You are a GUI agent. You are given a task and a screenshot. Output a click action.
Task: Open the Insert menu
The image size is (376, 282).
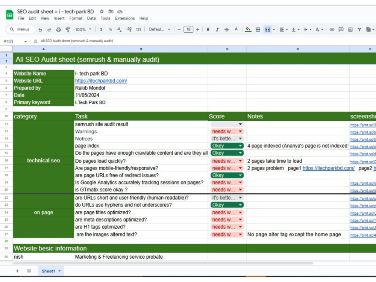[59, 18]
